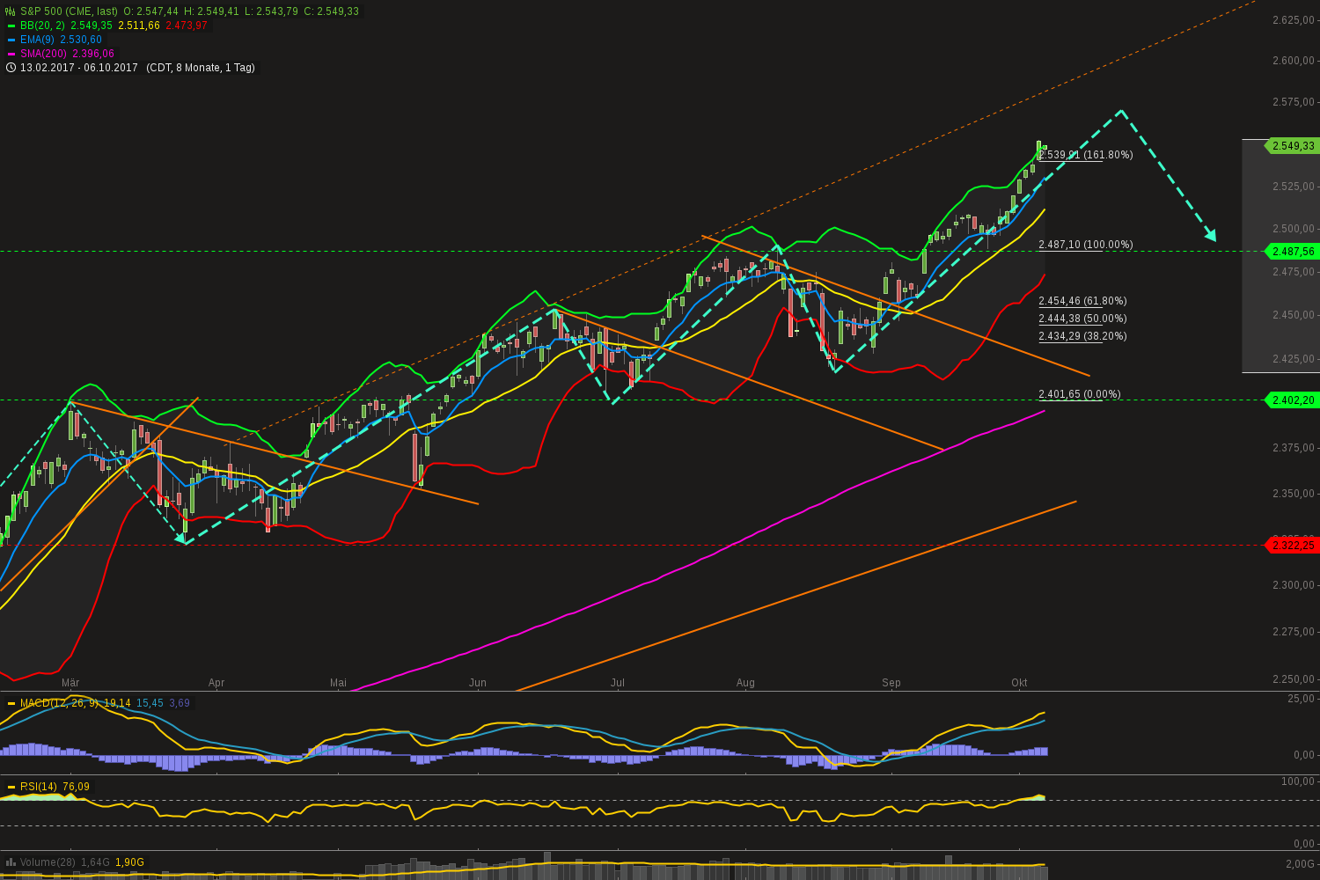
Task: Open the Volume(28) indicator label
Action: pos(48,862)
